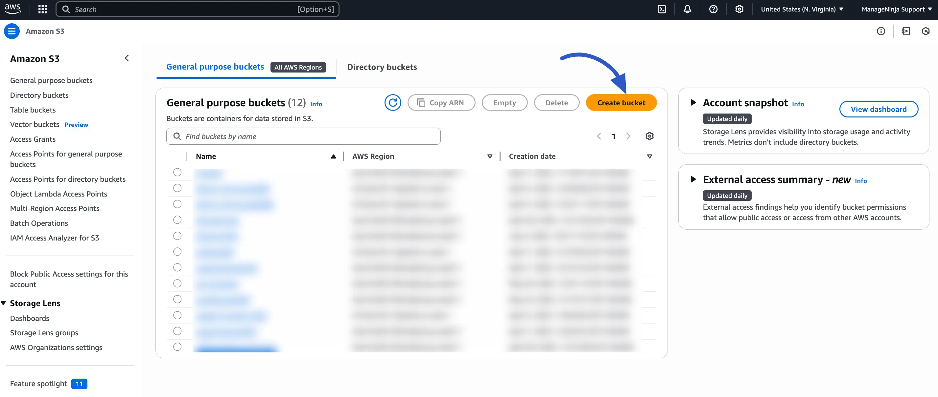Refresh the buckets list with the reload icon

coord(393,102)
